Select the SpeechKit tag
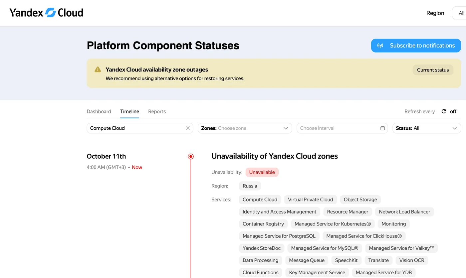This screenshot has width=466, height=278. point(347,260)
